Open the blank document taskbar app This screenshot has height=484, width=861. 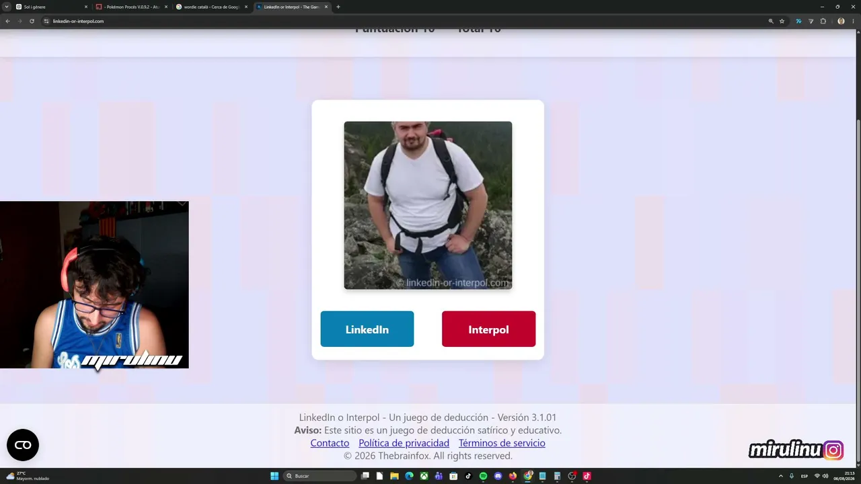point(380,476)
